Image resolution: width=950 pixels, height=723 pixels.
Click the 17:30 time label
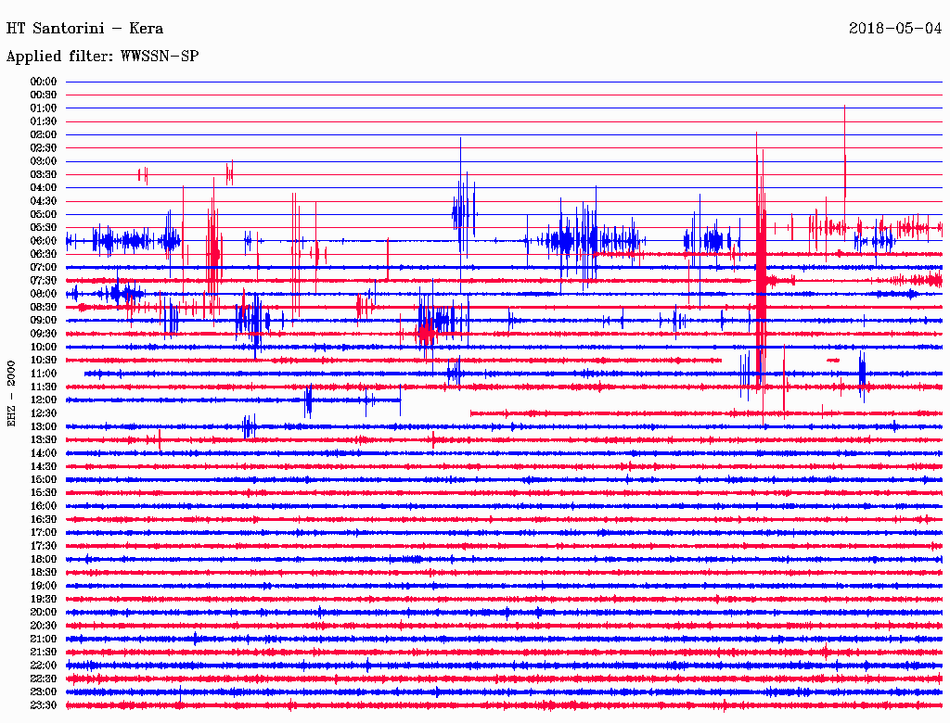(x=44, y=546)
